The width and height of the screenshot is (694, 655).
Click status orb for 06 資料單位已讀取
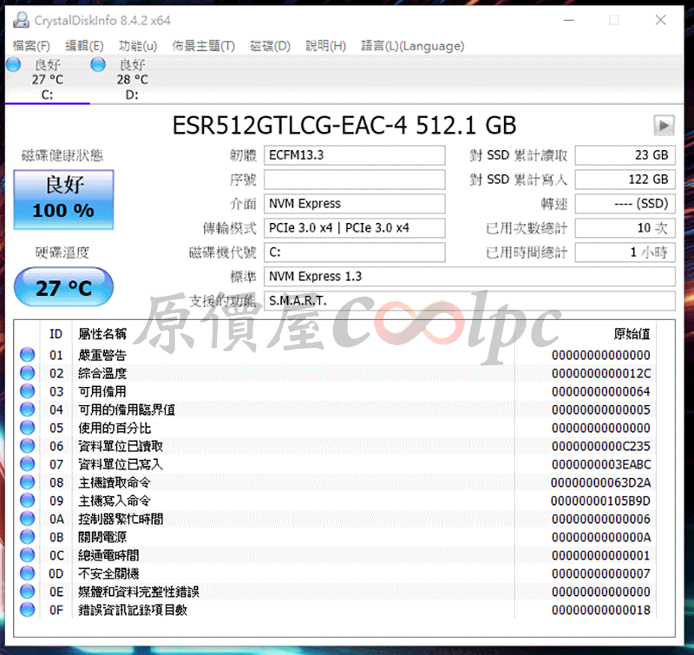28,446
